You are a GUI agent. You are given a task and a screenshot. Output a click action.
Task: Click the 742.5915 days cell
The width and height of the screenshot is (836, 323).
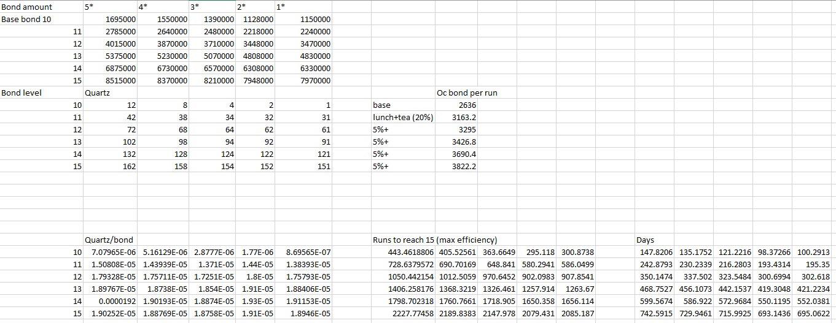[x=654, y=313]
